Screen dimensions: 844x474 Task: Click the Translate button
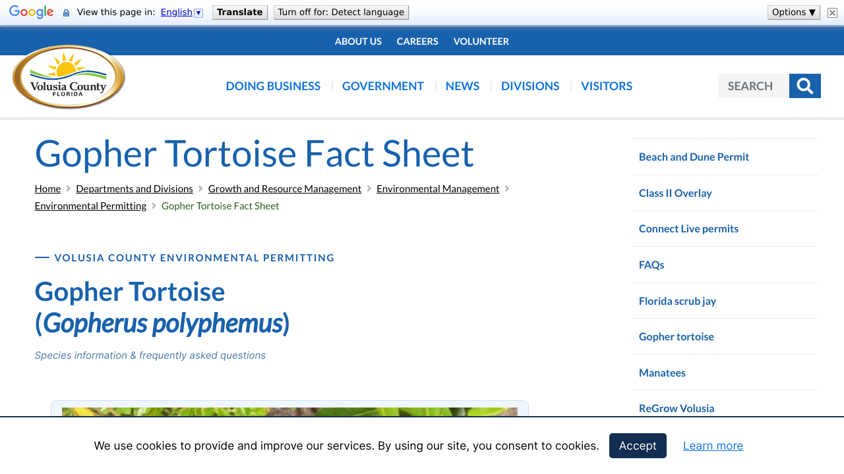pos(240,13)
